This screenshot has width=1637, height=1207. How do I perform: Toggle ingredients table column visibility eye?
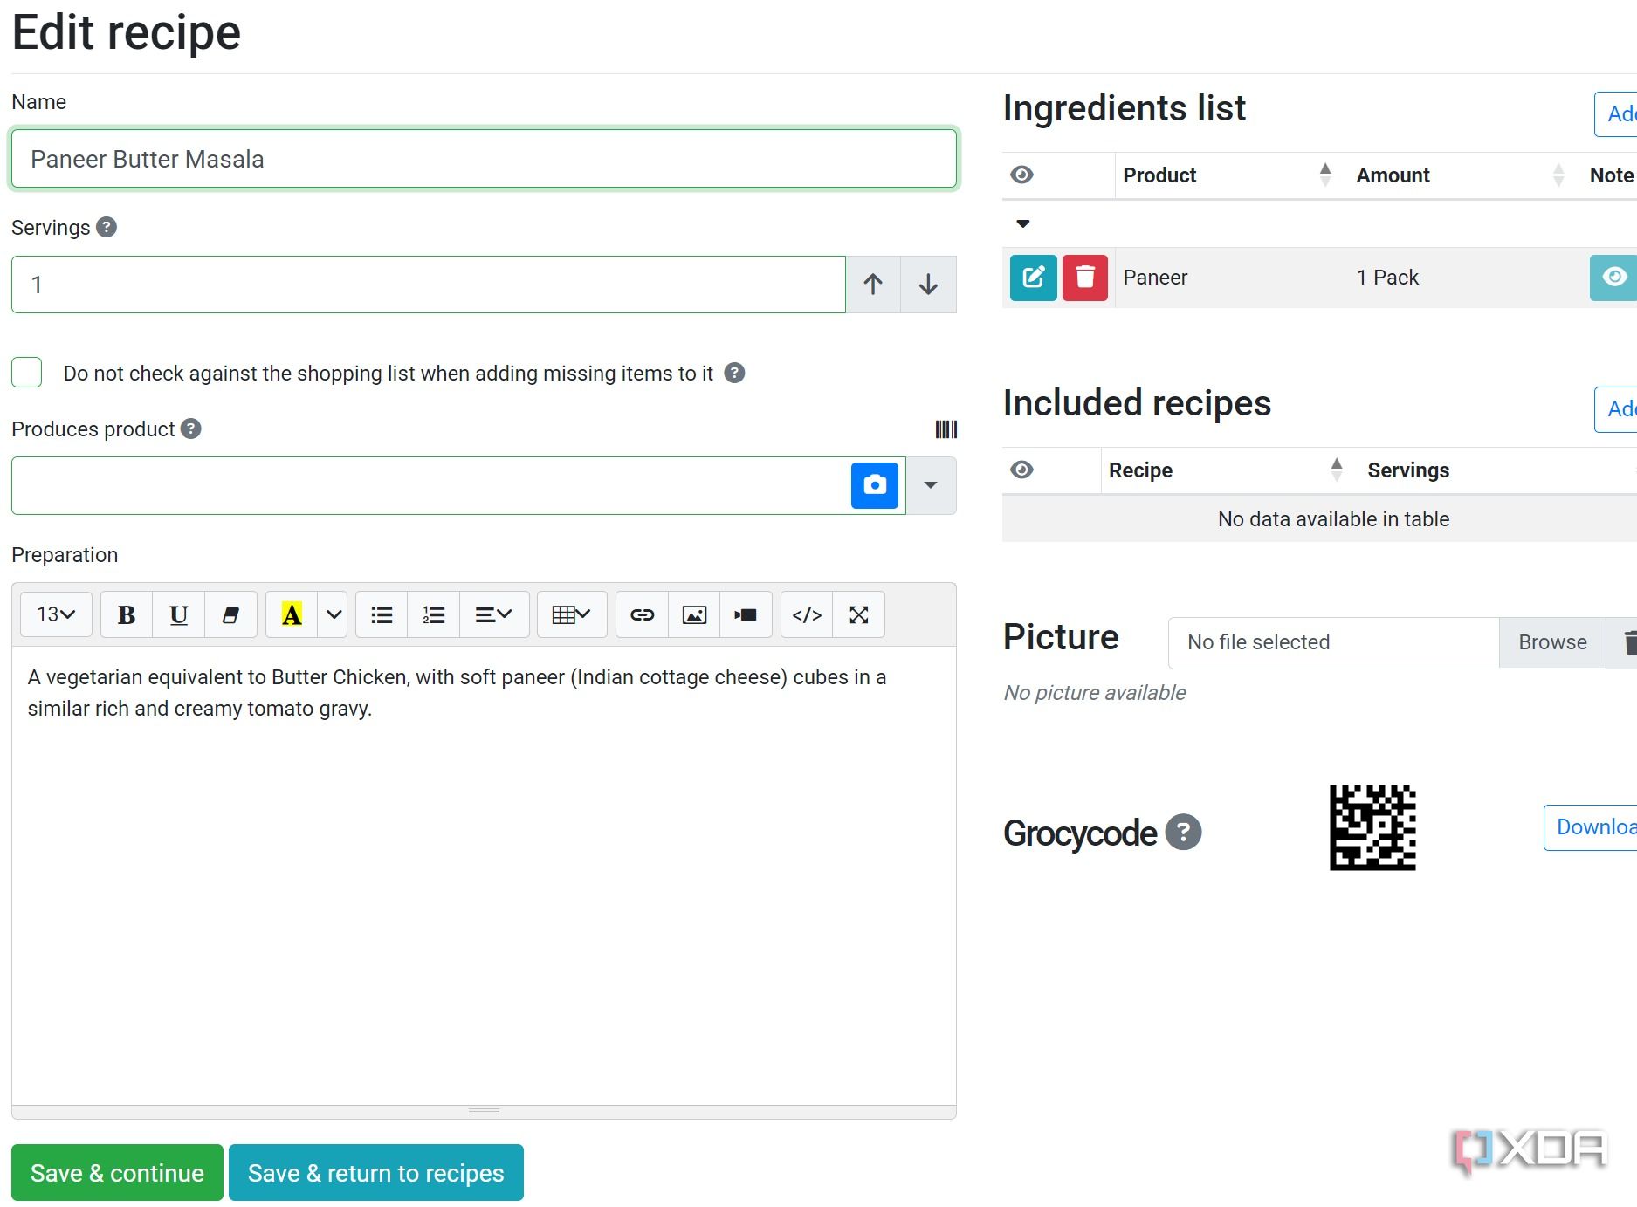(1021, 175)
